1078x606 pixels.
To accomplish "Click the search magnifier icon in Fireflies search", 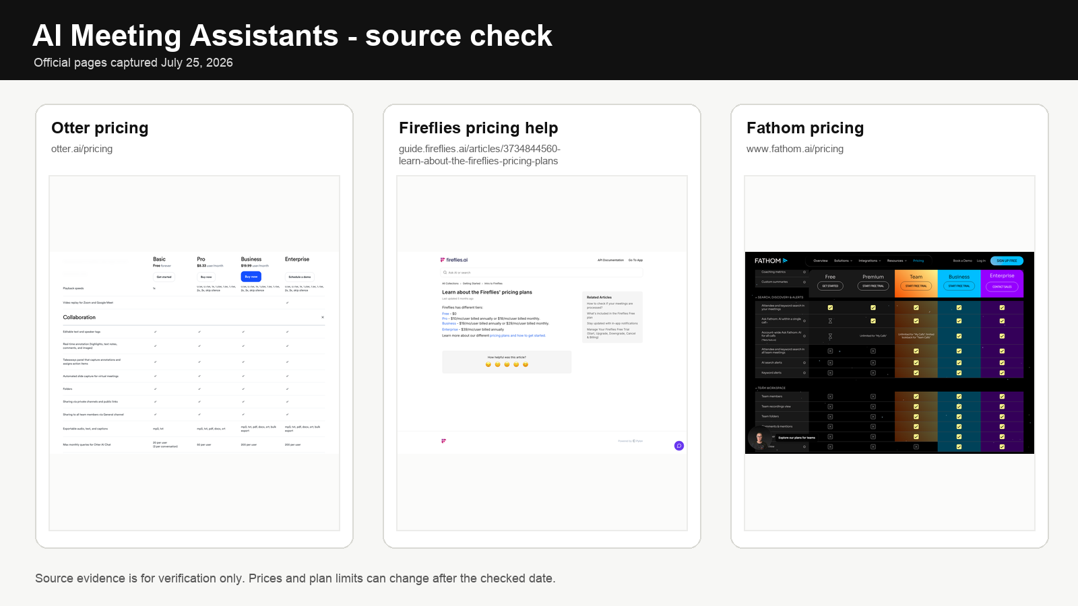I will click(x=445, y=273).
